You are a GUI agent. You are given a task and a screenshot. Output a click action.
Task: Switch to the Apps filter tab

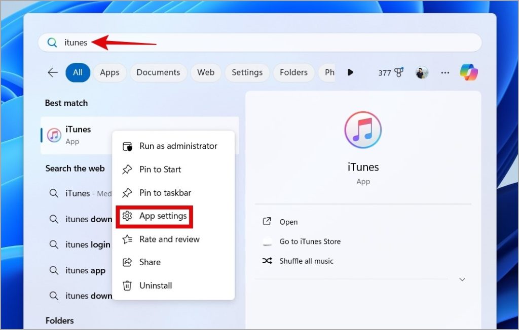pos(109,72)
